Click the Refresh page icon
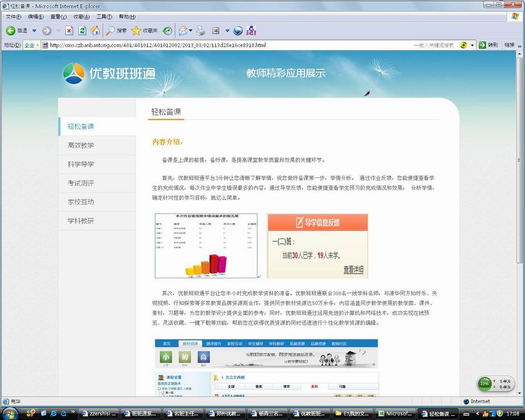This screenshot has width=525, height=420. point(82,31)
